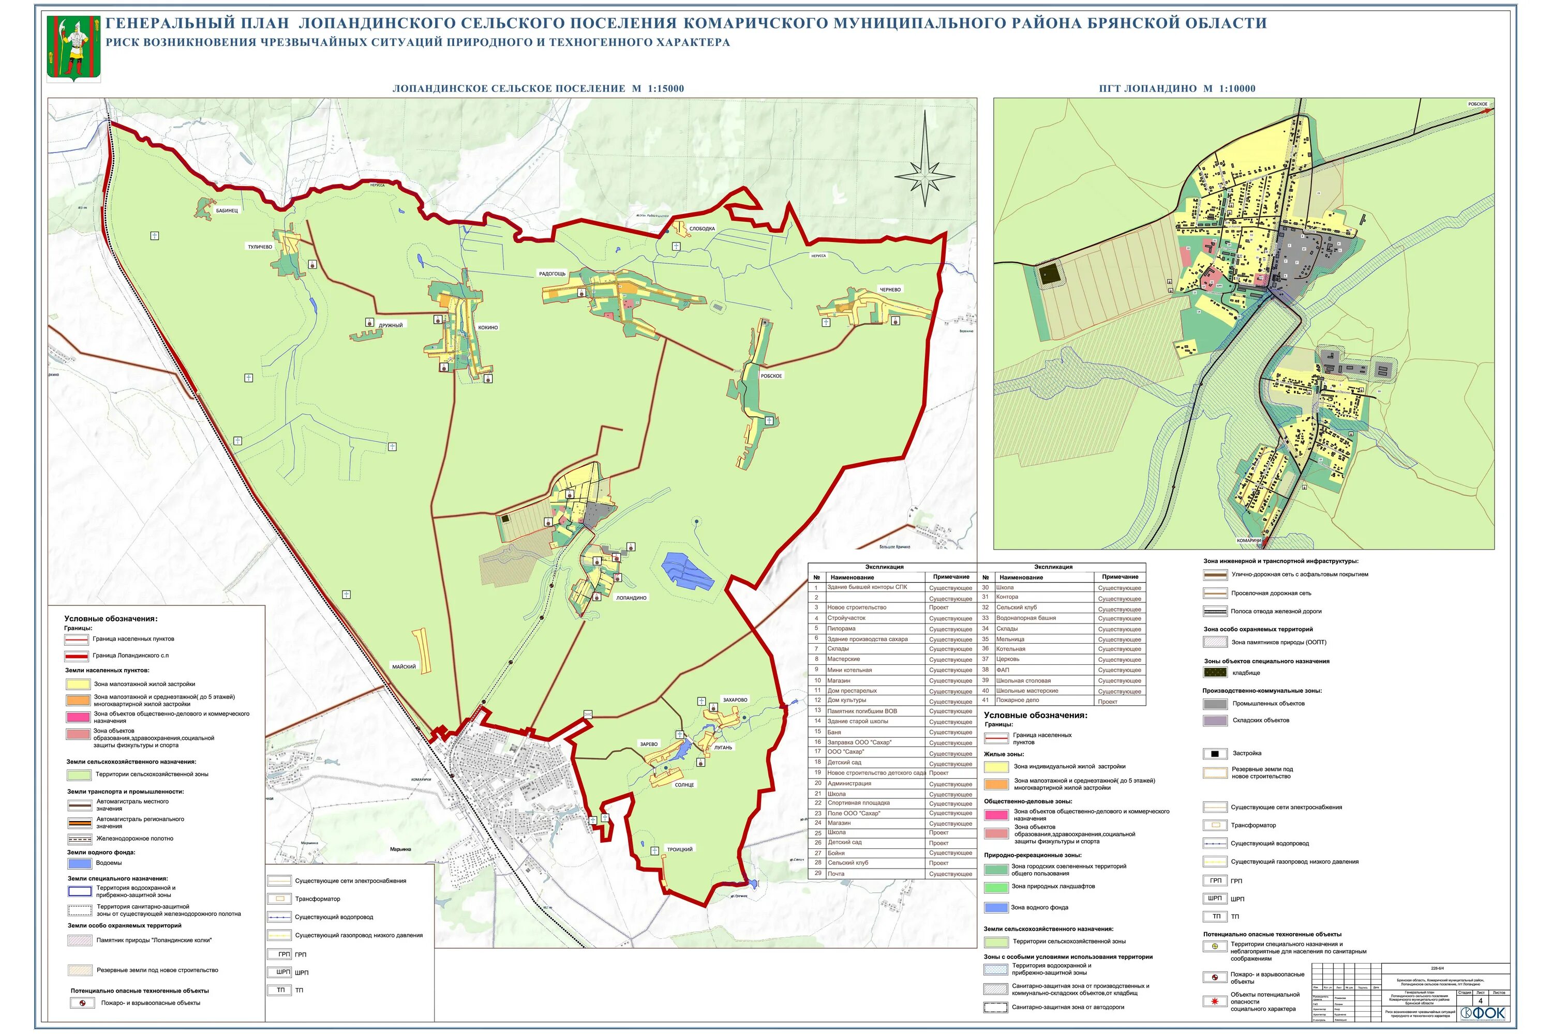Click the ШРП symbol in right legend
This screenshot has height=1034, width=1552.
coord(1215,899)
